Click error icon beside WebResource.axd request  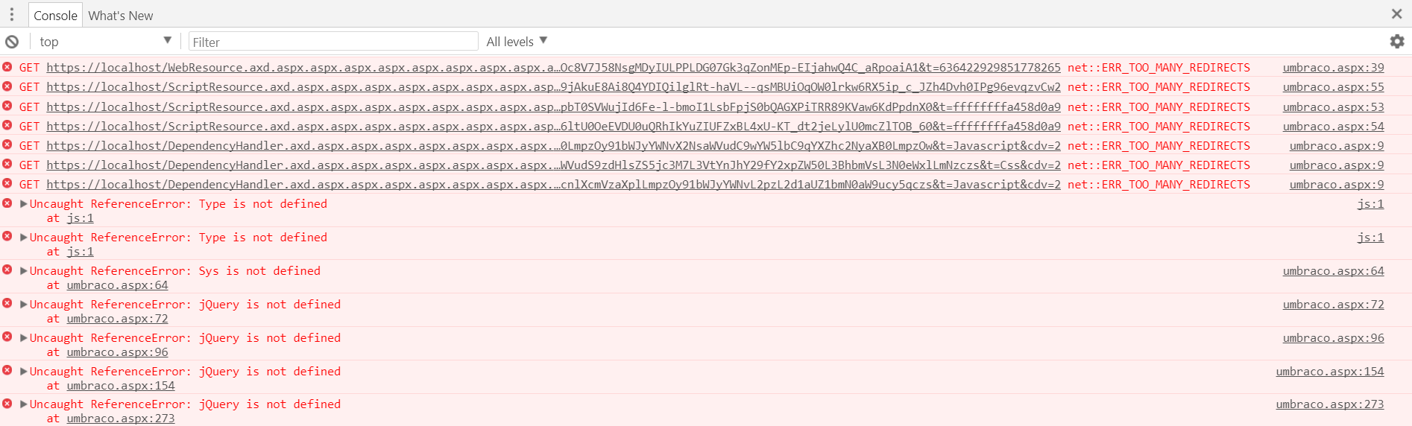pos(7,67)
